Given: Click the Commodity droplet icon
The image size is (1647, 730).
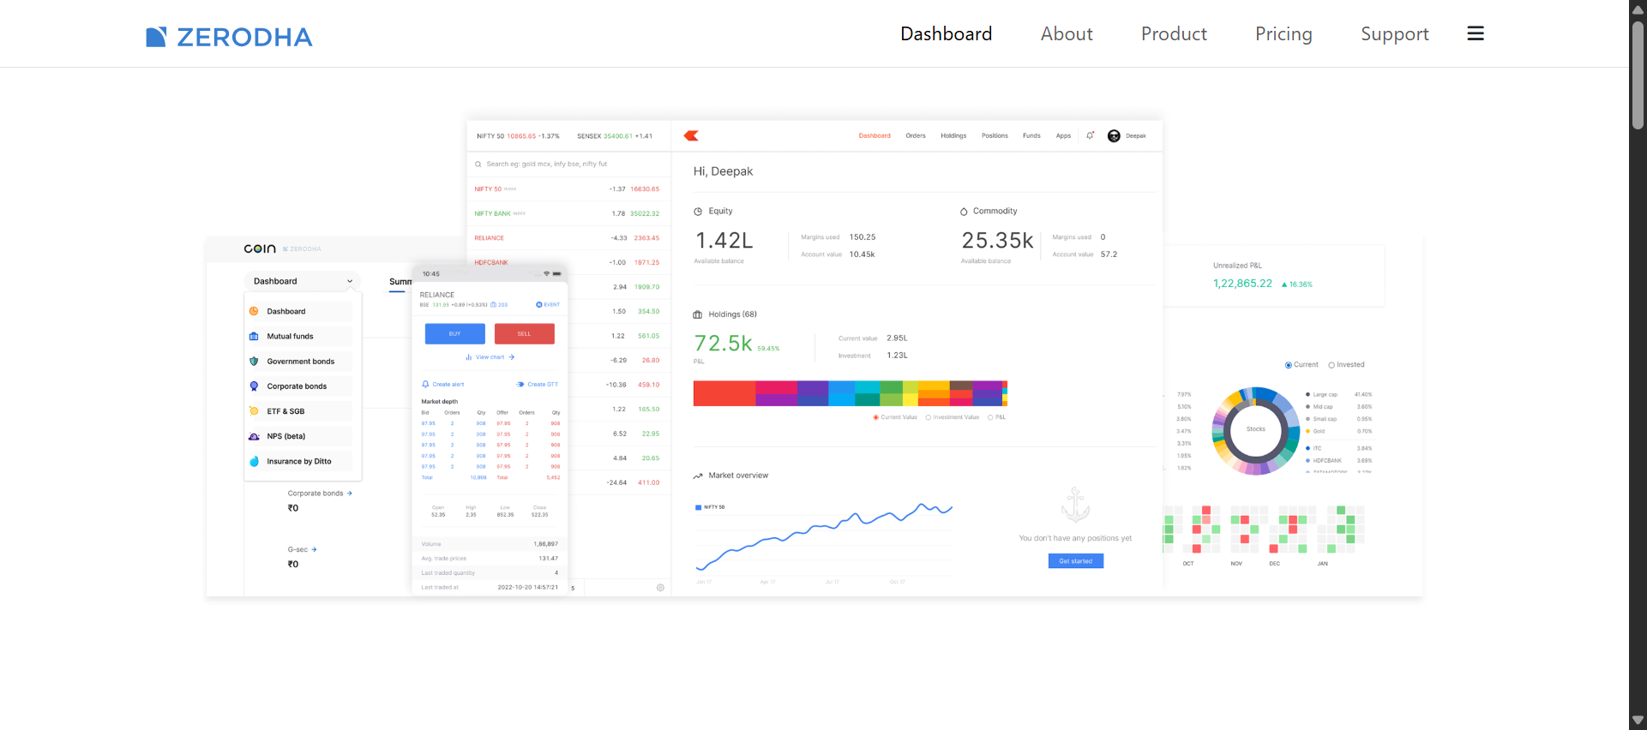Looking at the screenshot, I should (964, 211).
